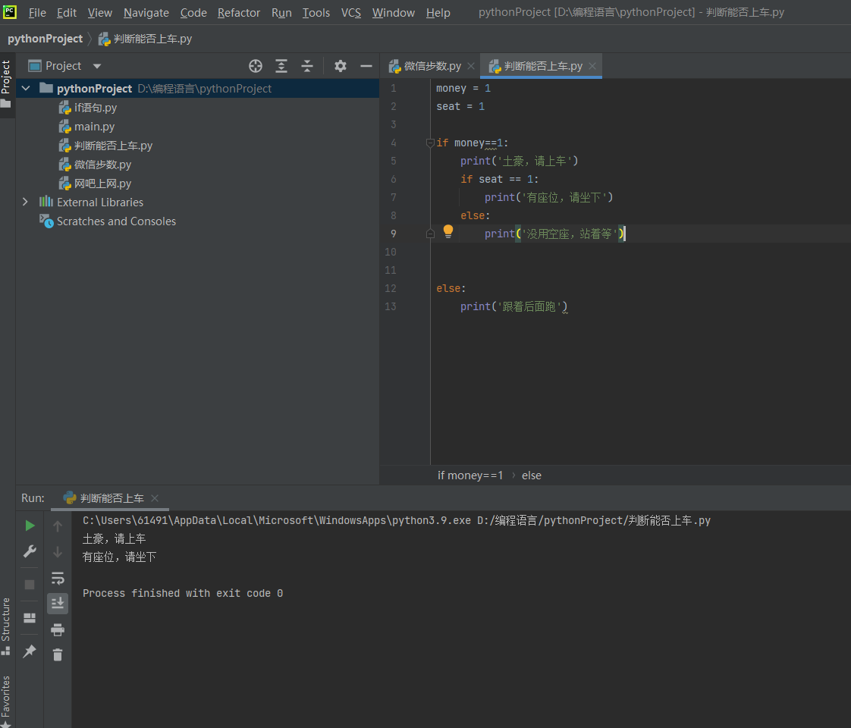The height and width of the screenshot is (728, 851).
Task: Click the Expand All icon in Project panel
Action: click(281, 66)
